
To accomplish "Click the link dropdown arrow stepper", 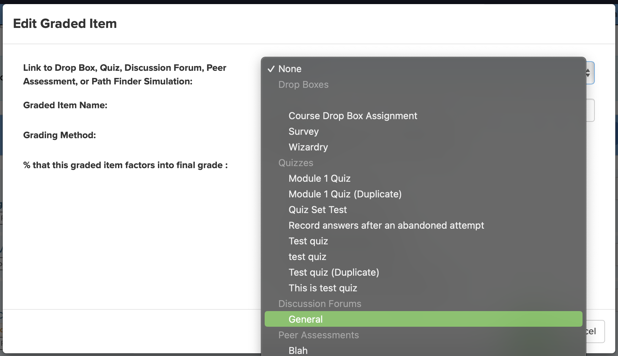I will point(588,73).
